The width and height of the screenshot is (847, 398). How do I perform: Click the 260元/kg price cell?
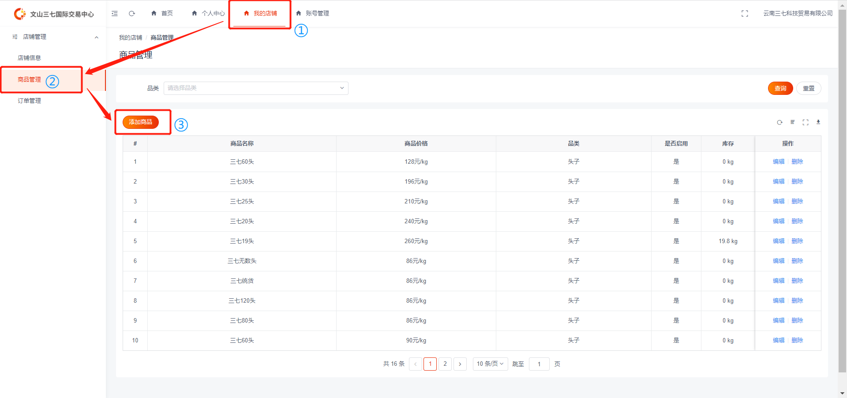[416, 241]
